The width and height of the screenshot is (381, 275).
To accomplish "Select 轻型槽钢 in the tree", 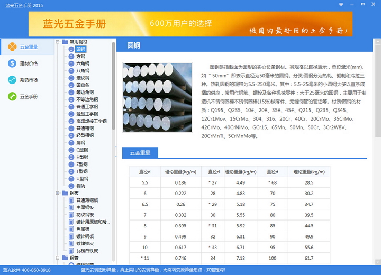I will tap(85, 135).
